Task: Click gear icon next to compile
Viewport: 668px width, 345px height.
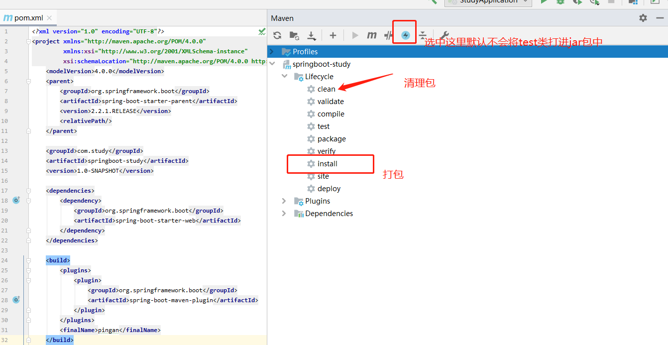Action: click(311, 114)
